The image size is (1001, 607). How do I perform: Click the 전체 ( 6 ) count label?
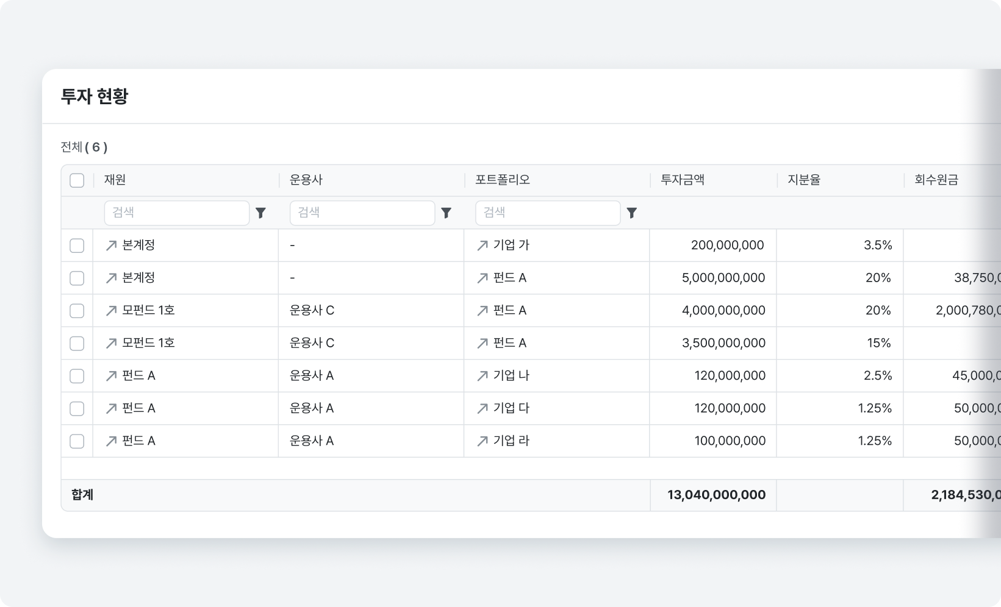coord(84,147)
